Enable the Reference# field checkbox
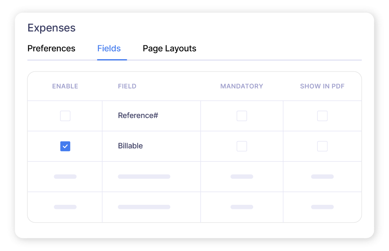 65,116
